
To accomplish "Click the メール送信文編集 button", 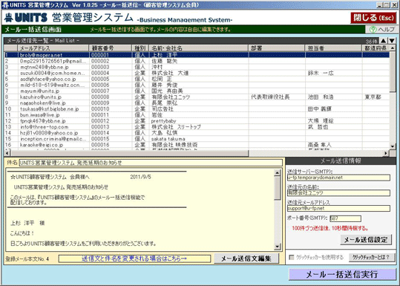I will [246, 259].
